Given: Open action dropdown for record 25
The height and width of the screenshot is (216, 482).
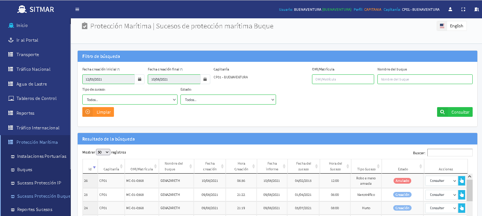Looking at the screenshot, I should (x=441, y=195).
